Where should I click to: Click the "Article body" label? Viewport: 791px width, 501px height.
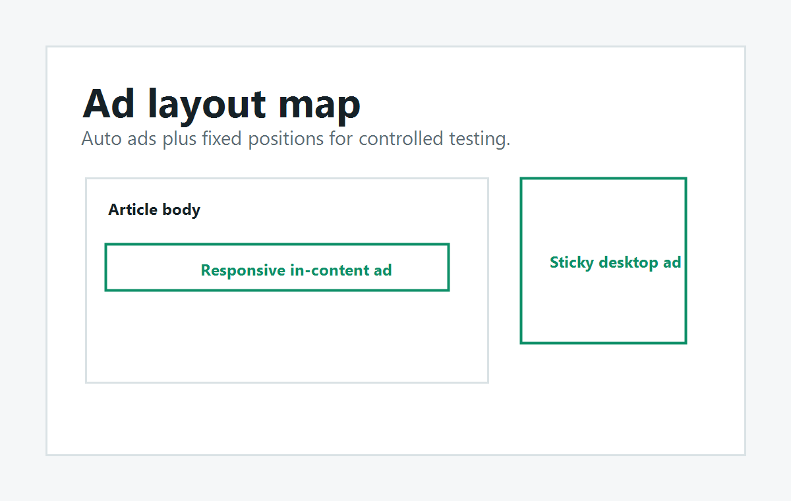154,210
